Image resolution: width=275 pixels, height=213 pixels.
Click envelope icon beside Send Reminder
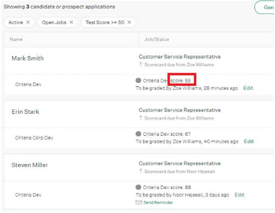click(139, 203)
